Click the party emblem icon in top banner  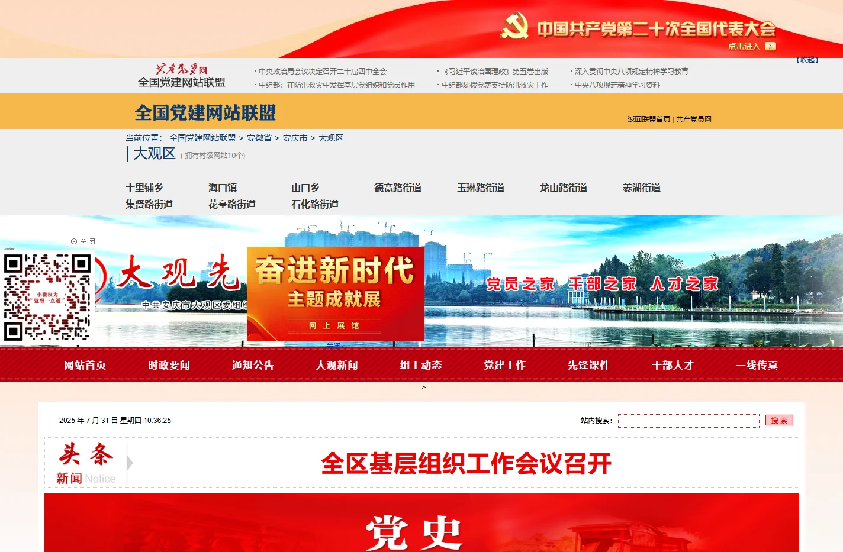pyautogui.click(x=514, y=26)
